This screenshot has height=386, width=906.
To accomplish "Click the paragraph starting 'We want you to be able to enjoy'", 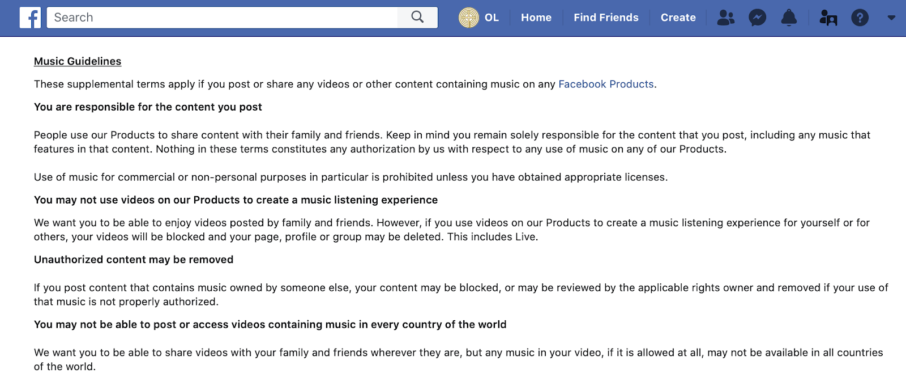I will [x=451, y=230].
